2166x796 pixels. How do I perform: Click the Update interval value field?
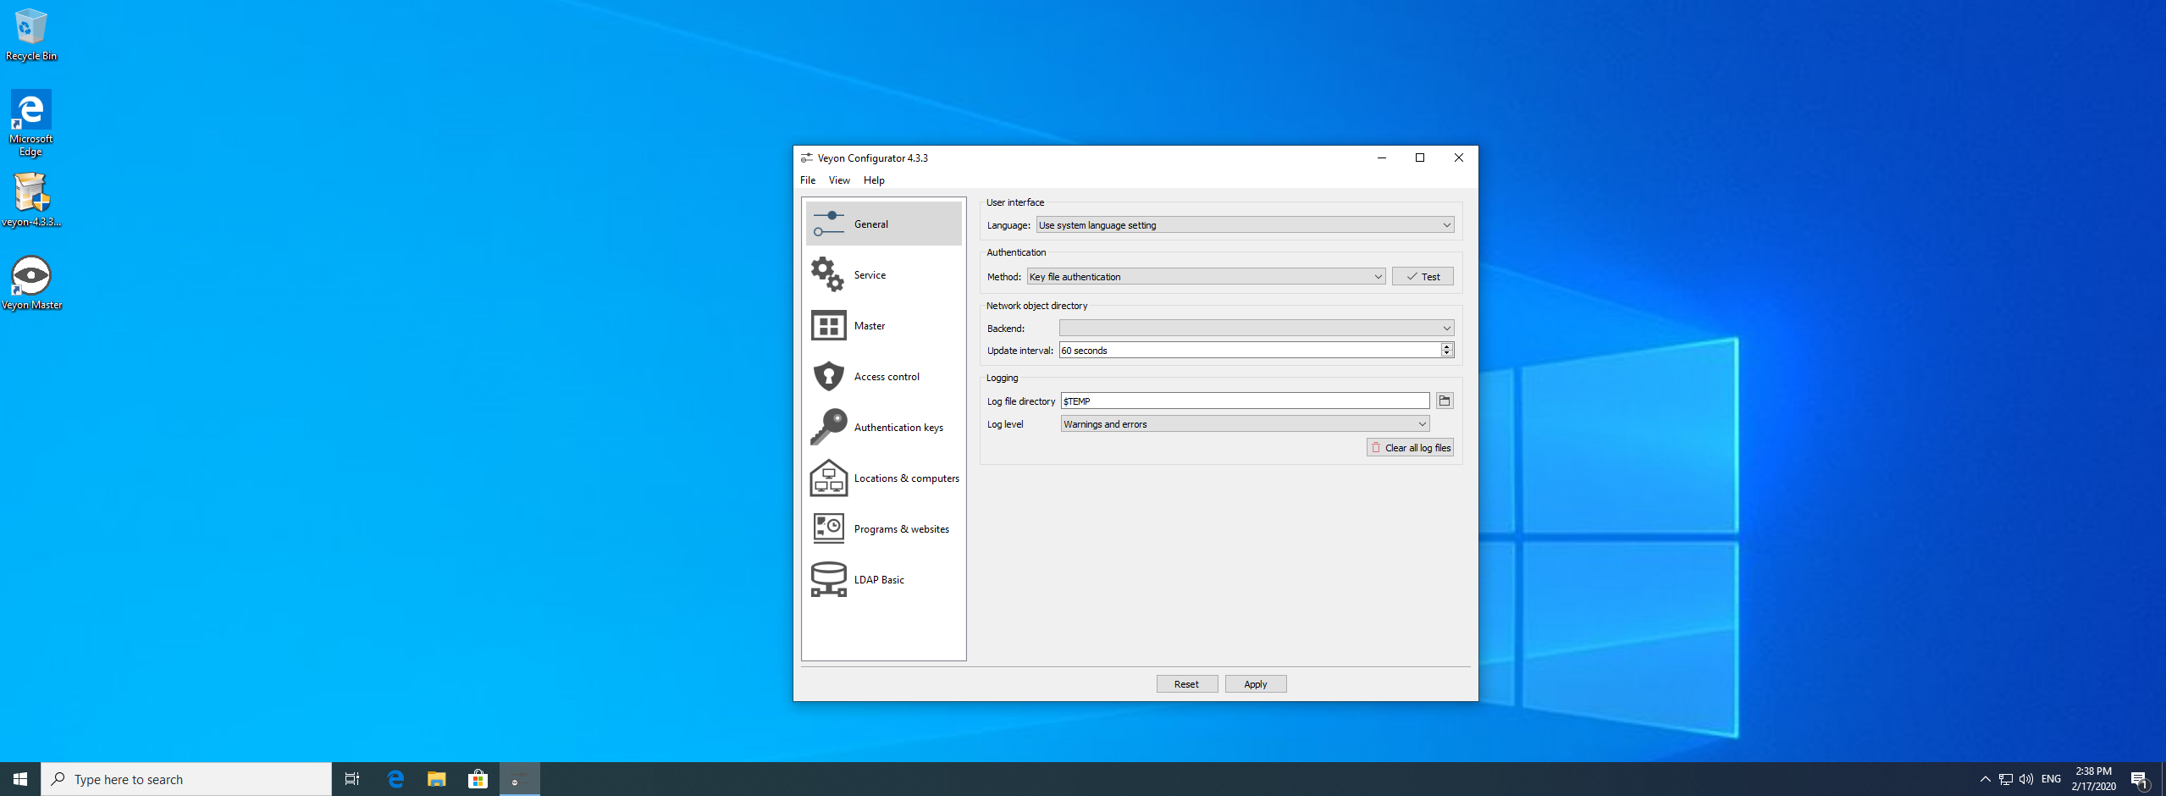coord(1250,350)
